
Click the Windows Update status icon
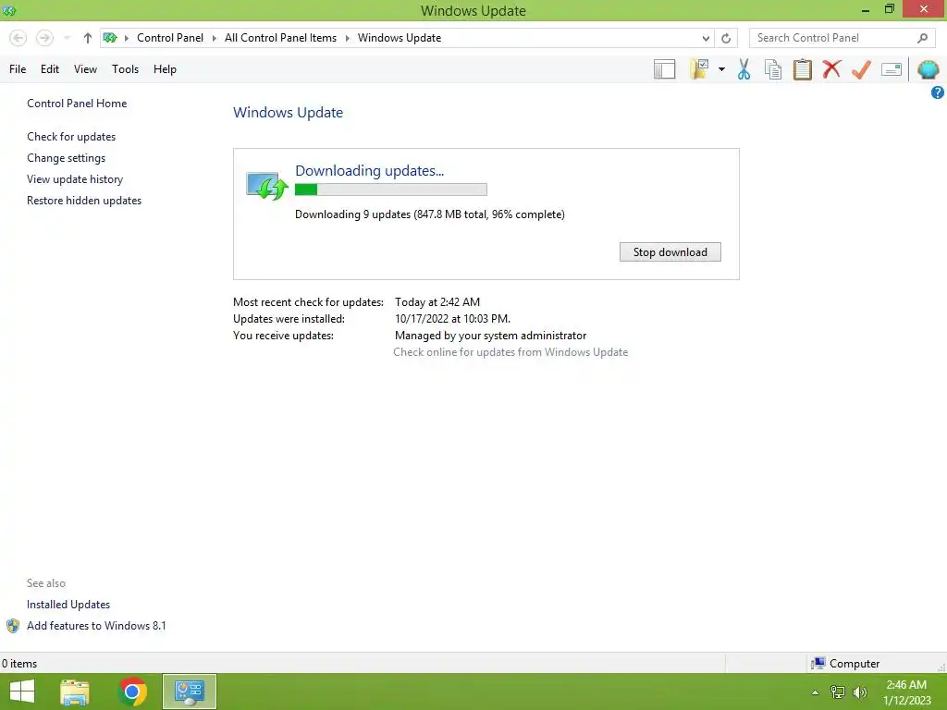(x=266, y=185)
